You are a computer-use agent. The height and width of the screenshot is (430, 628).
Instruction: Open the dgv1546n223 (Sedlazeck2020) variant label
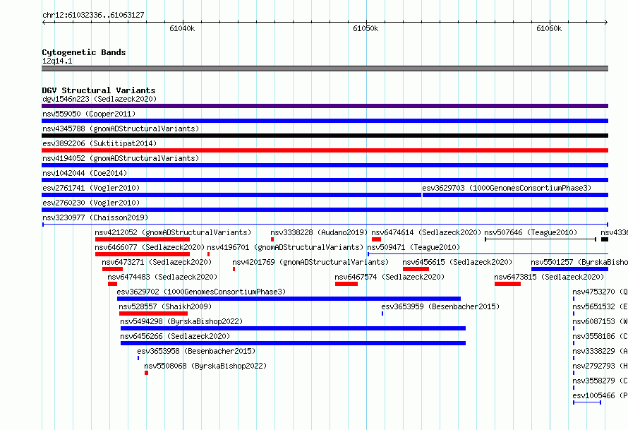point(99,99)
